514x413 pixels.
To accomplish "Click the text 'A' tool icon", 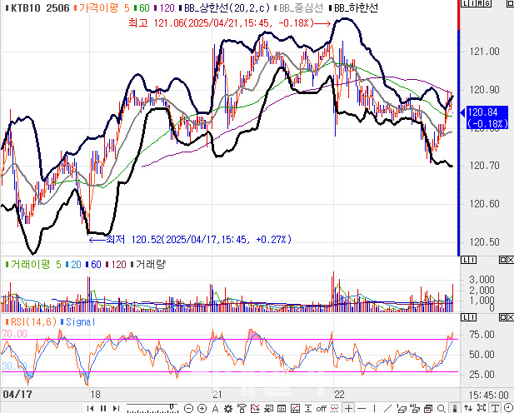I will tap(215, 408).
